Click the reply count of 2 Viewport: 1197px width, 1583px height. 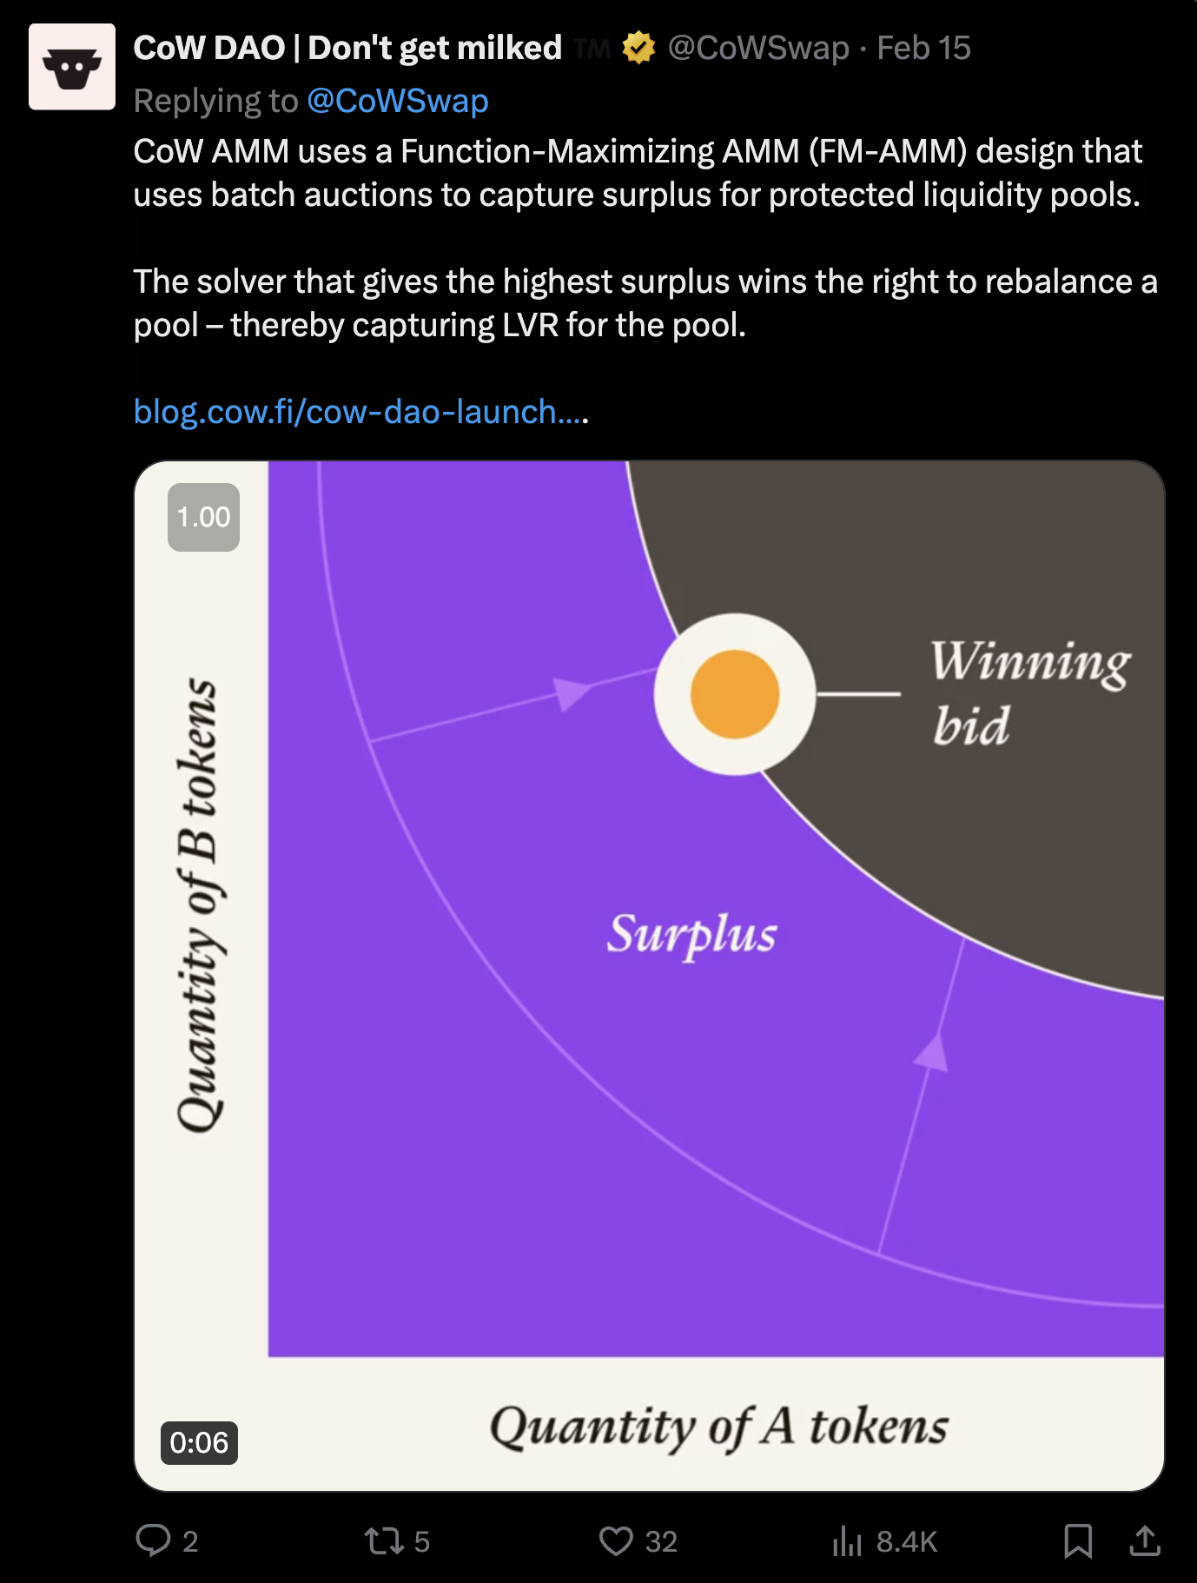click(x=190, y=1541)
